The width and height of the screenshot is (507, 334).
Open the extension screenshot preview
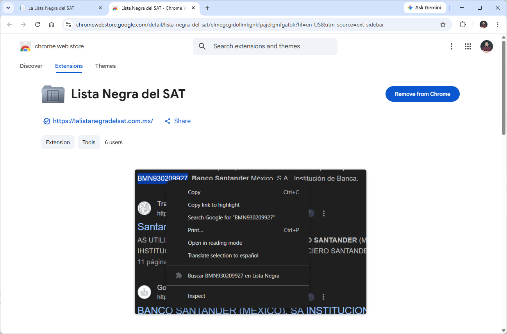250,242
